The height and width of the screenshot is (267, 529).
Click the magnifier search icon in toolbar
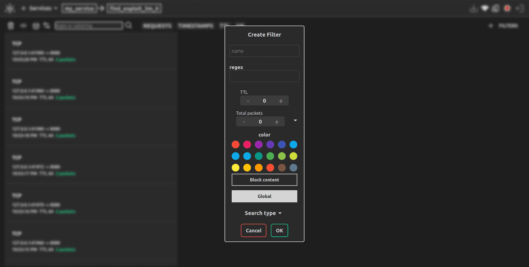coord(128,25)
